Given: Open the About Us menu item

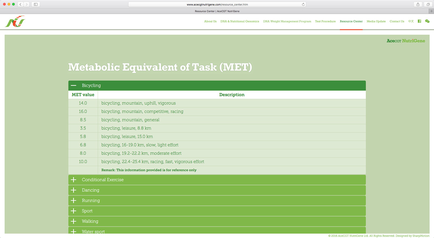Looking at the screenshot, I should pyautogui.click(x=210, y=21).
